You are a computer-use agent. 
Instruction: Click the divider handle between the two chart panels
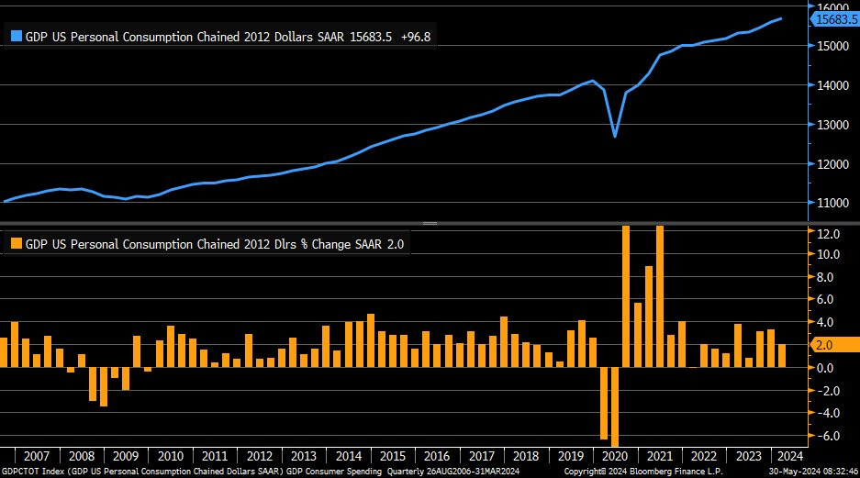430,223
